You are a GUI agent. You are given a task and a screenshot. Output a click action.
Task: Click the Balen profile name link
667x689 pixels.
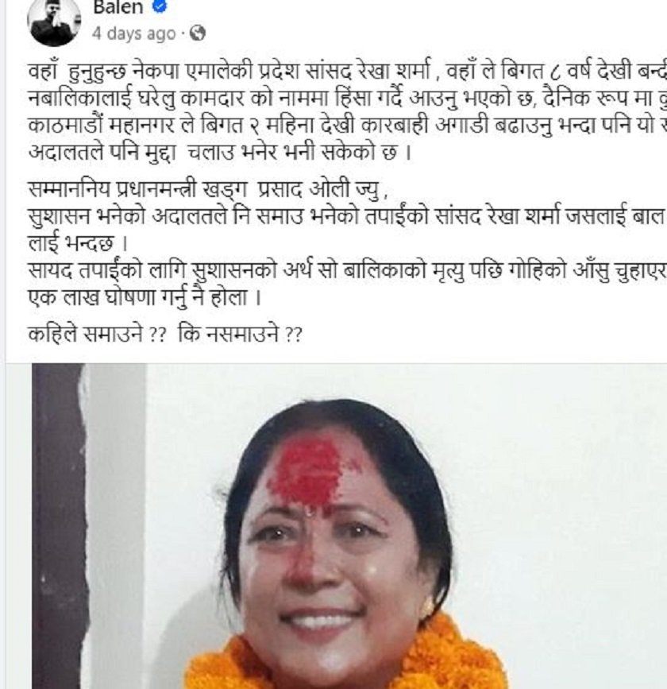[118, 7]
